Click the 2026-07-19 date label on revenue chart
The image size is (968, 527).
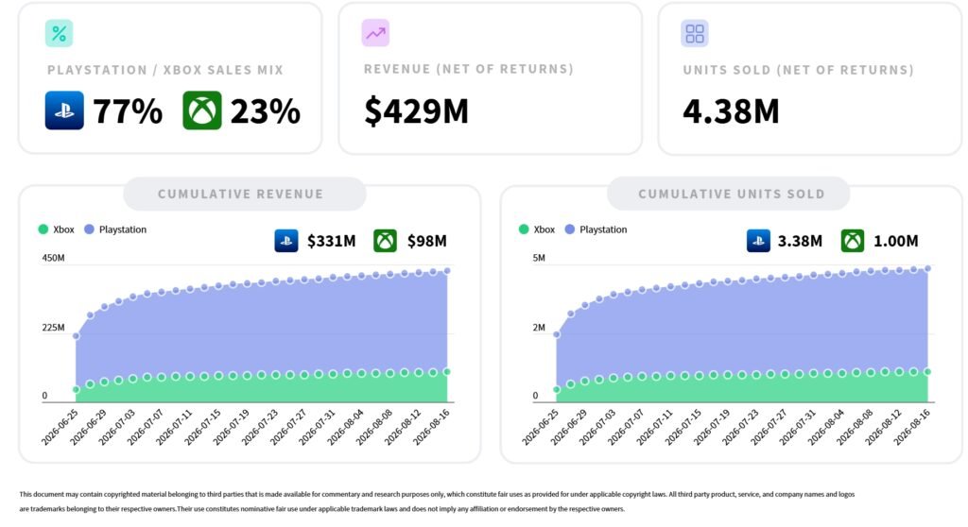[x=231, y=427]
